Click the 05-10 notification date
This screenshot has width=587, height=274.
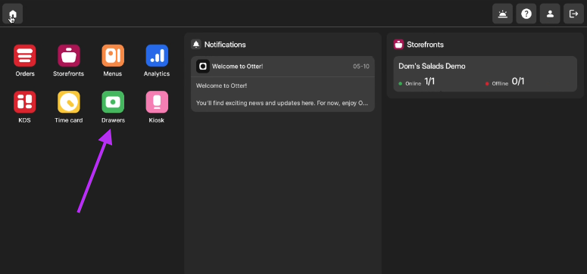tap(361, 67)
